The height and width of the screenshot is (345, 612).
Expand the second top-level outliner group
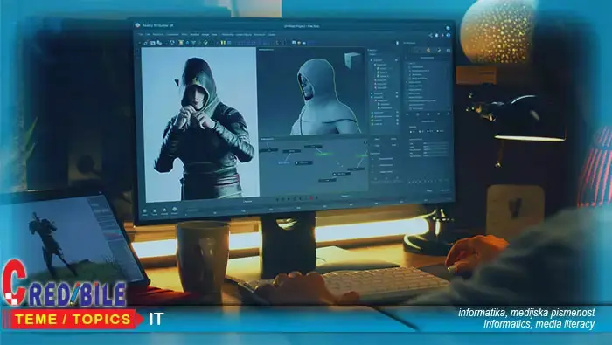(x=372, y=93)
